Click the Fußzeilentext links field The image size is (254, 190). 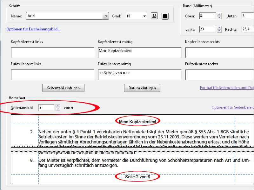52,75
